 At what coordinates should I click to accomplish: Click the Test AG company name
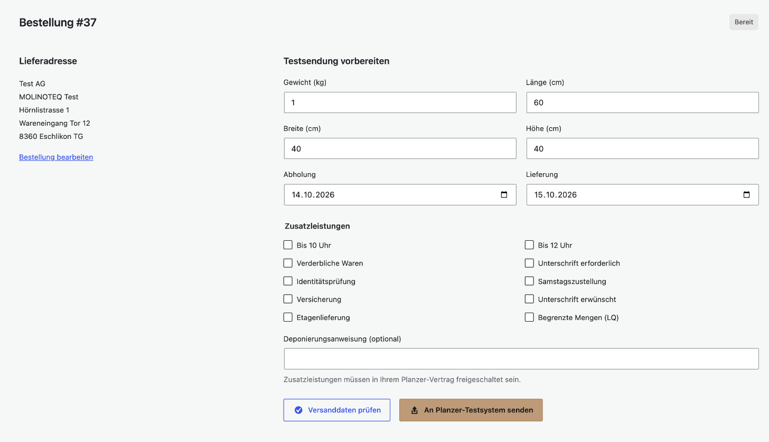[x=32, y=83]
